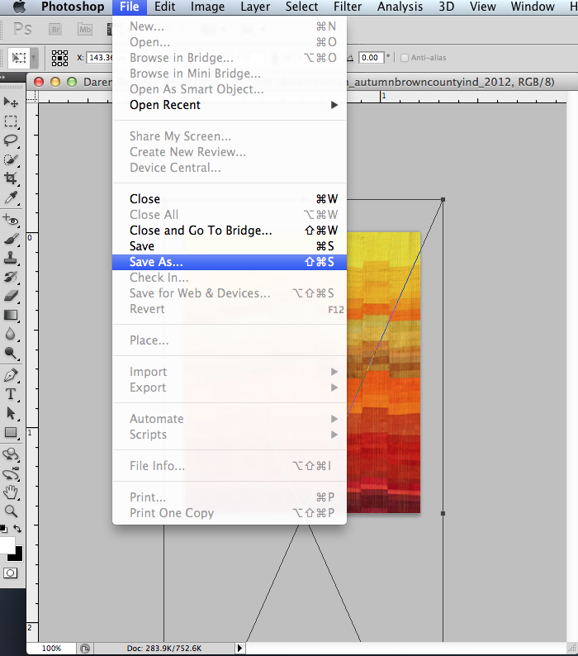Image resolution: width=578 pixels, height=656 pixels.
Task: Click the skew angle field showing 0.00
Action: (x=371, y=58)
